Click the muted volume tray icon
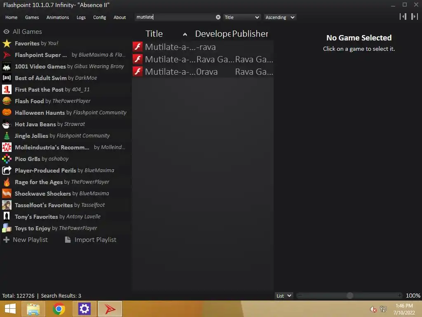The image size is (422, 317). (x=373, y=309)
